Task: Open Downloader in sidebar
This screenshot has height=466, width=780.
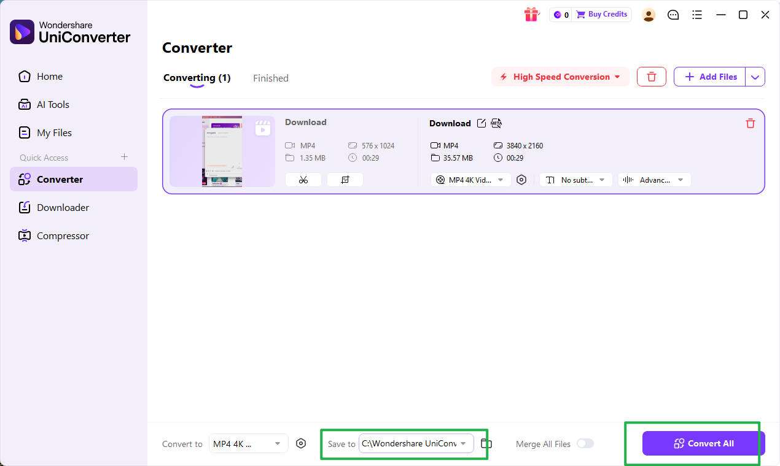Action: pos(74,207)
